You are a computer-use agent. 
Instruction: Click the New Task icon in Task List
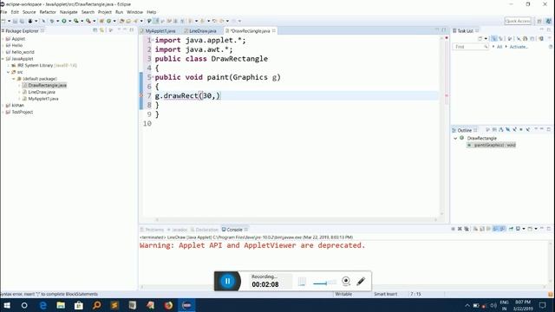point(480,38)
